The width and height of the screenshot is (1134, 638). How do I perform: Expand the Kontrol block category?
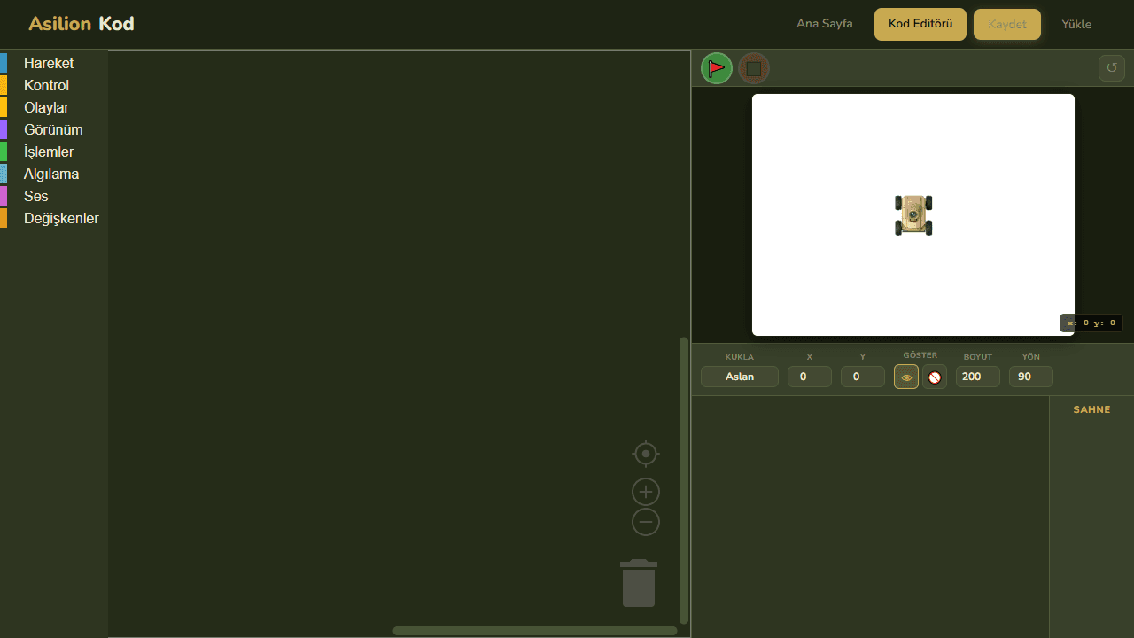46,85
